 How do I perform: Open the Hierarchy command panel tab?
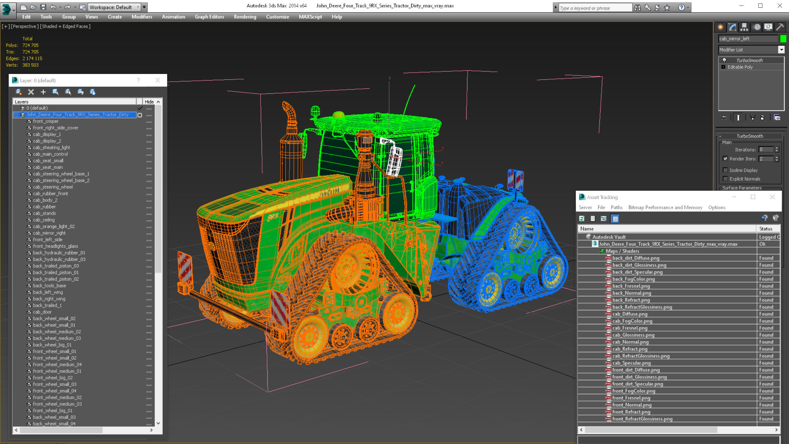click(x=744, y=27)
